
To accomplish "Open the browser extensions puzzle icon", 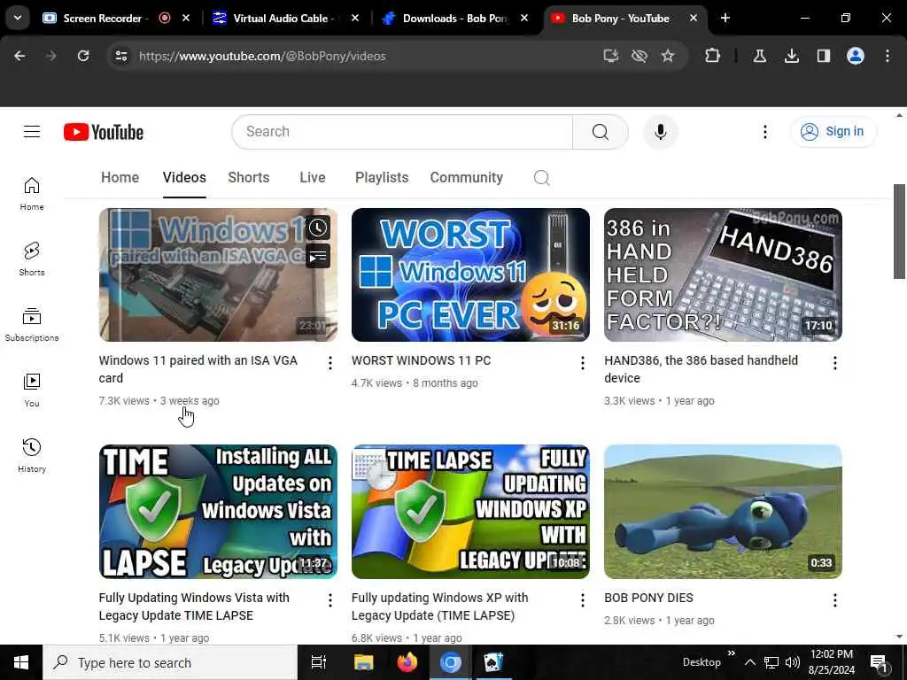I will 713,56.
